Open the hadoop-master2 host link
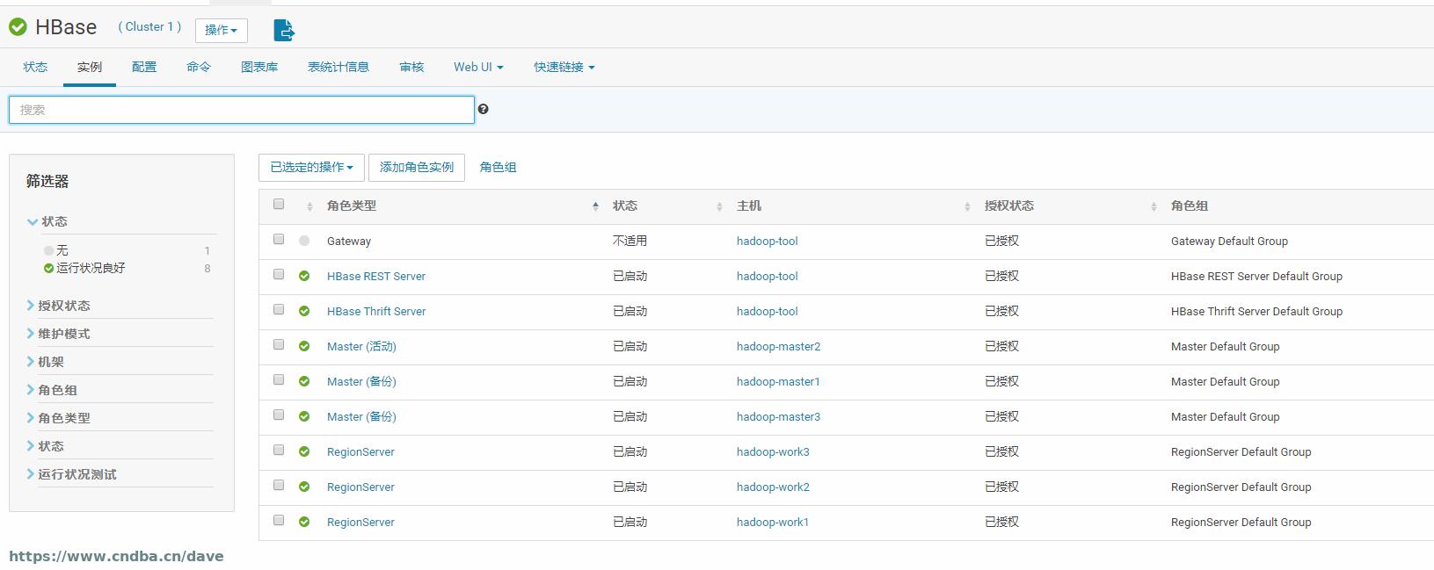Viewport: 1434px width, 570px height. click(778, 346)
